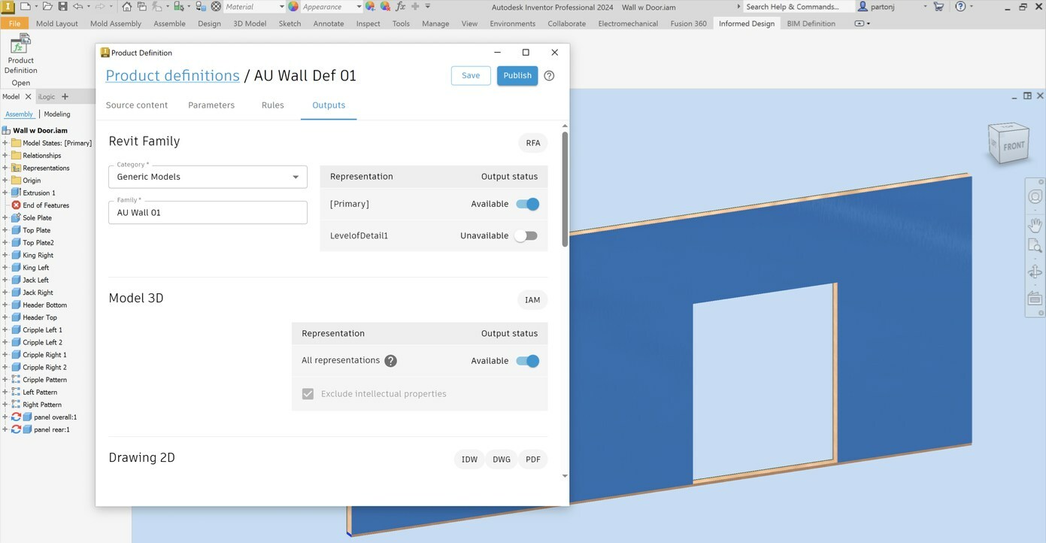
Task: Click the Save button in dialog
Action: [x=471, y=75]
